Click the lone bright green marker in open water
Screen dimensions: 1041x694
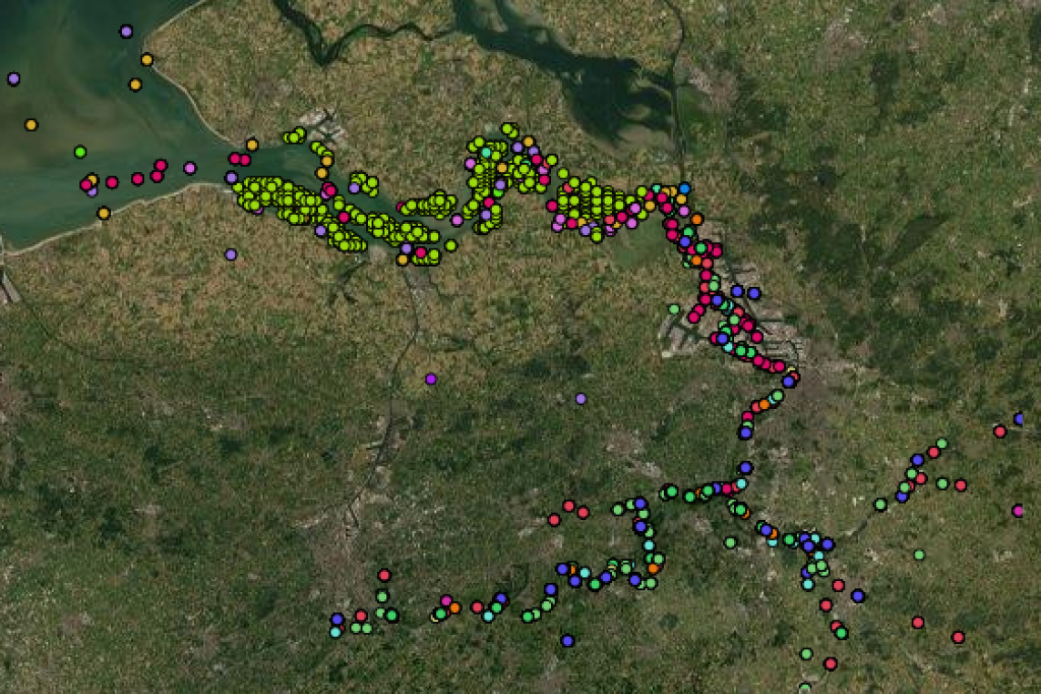(x=80, y=151)
